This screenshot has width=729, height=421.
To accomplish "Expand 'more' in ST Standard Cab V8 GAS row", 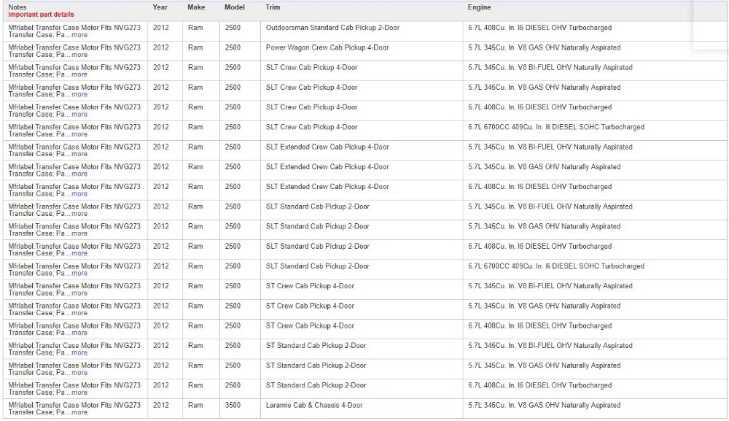I will (79, 373).
